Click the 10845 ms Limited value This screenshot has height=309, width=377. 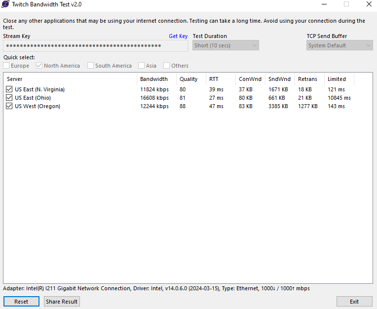[x=339, y=98]
